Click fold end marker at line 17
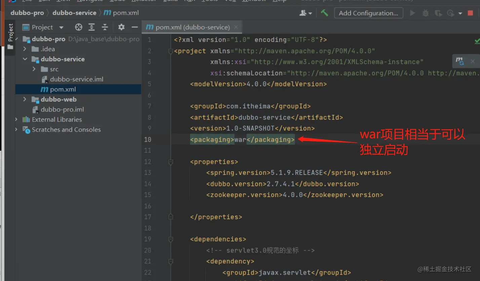This screenshot has height=281, width=480. pos(170,217)
